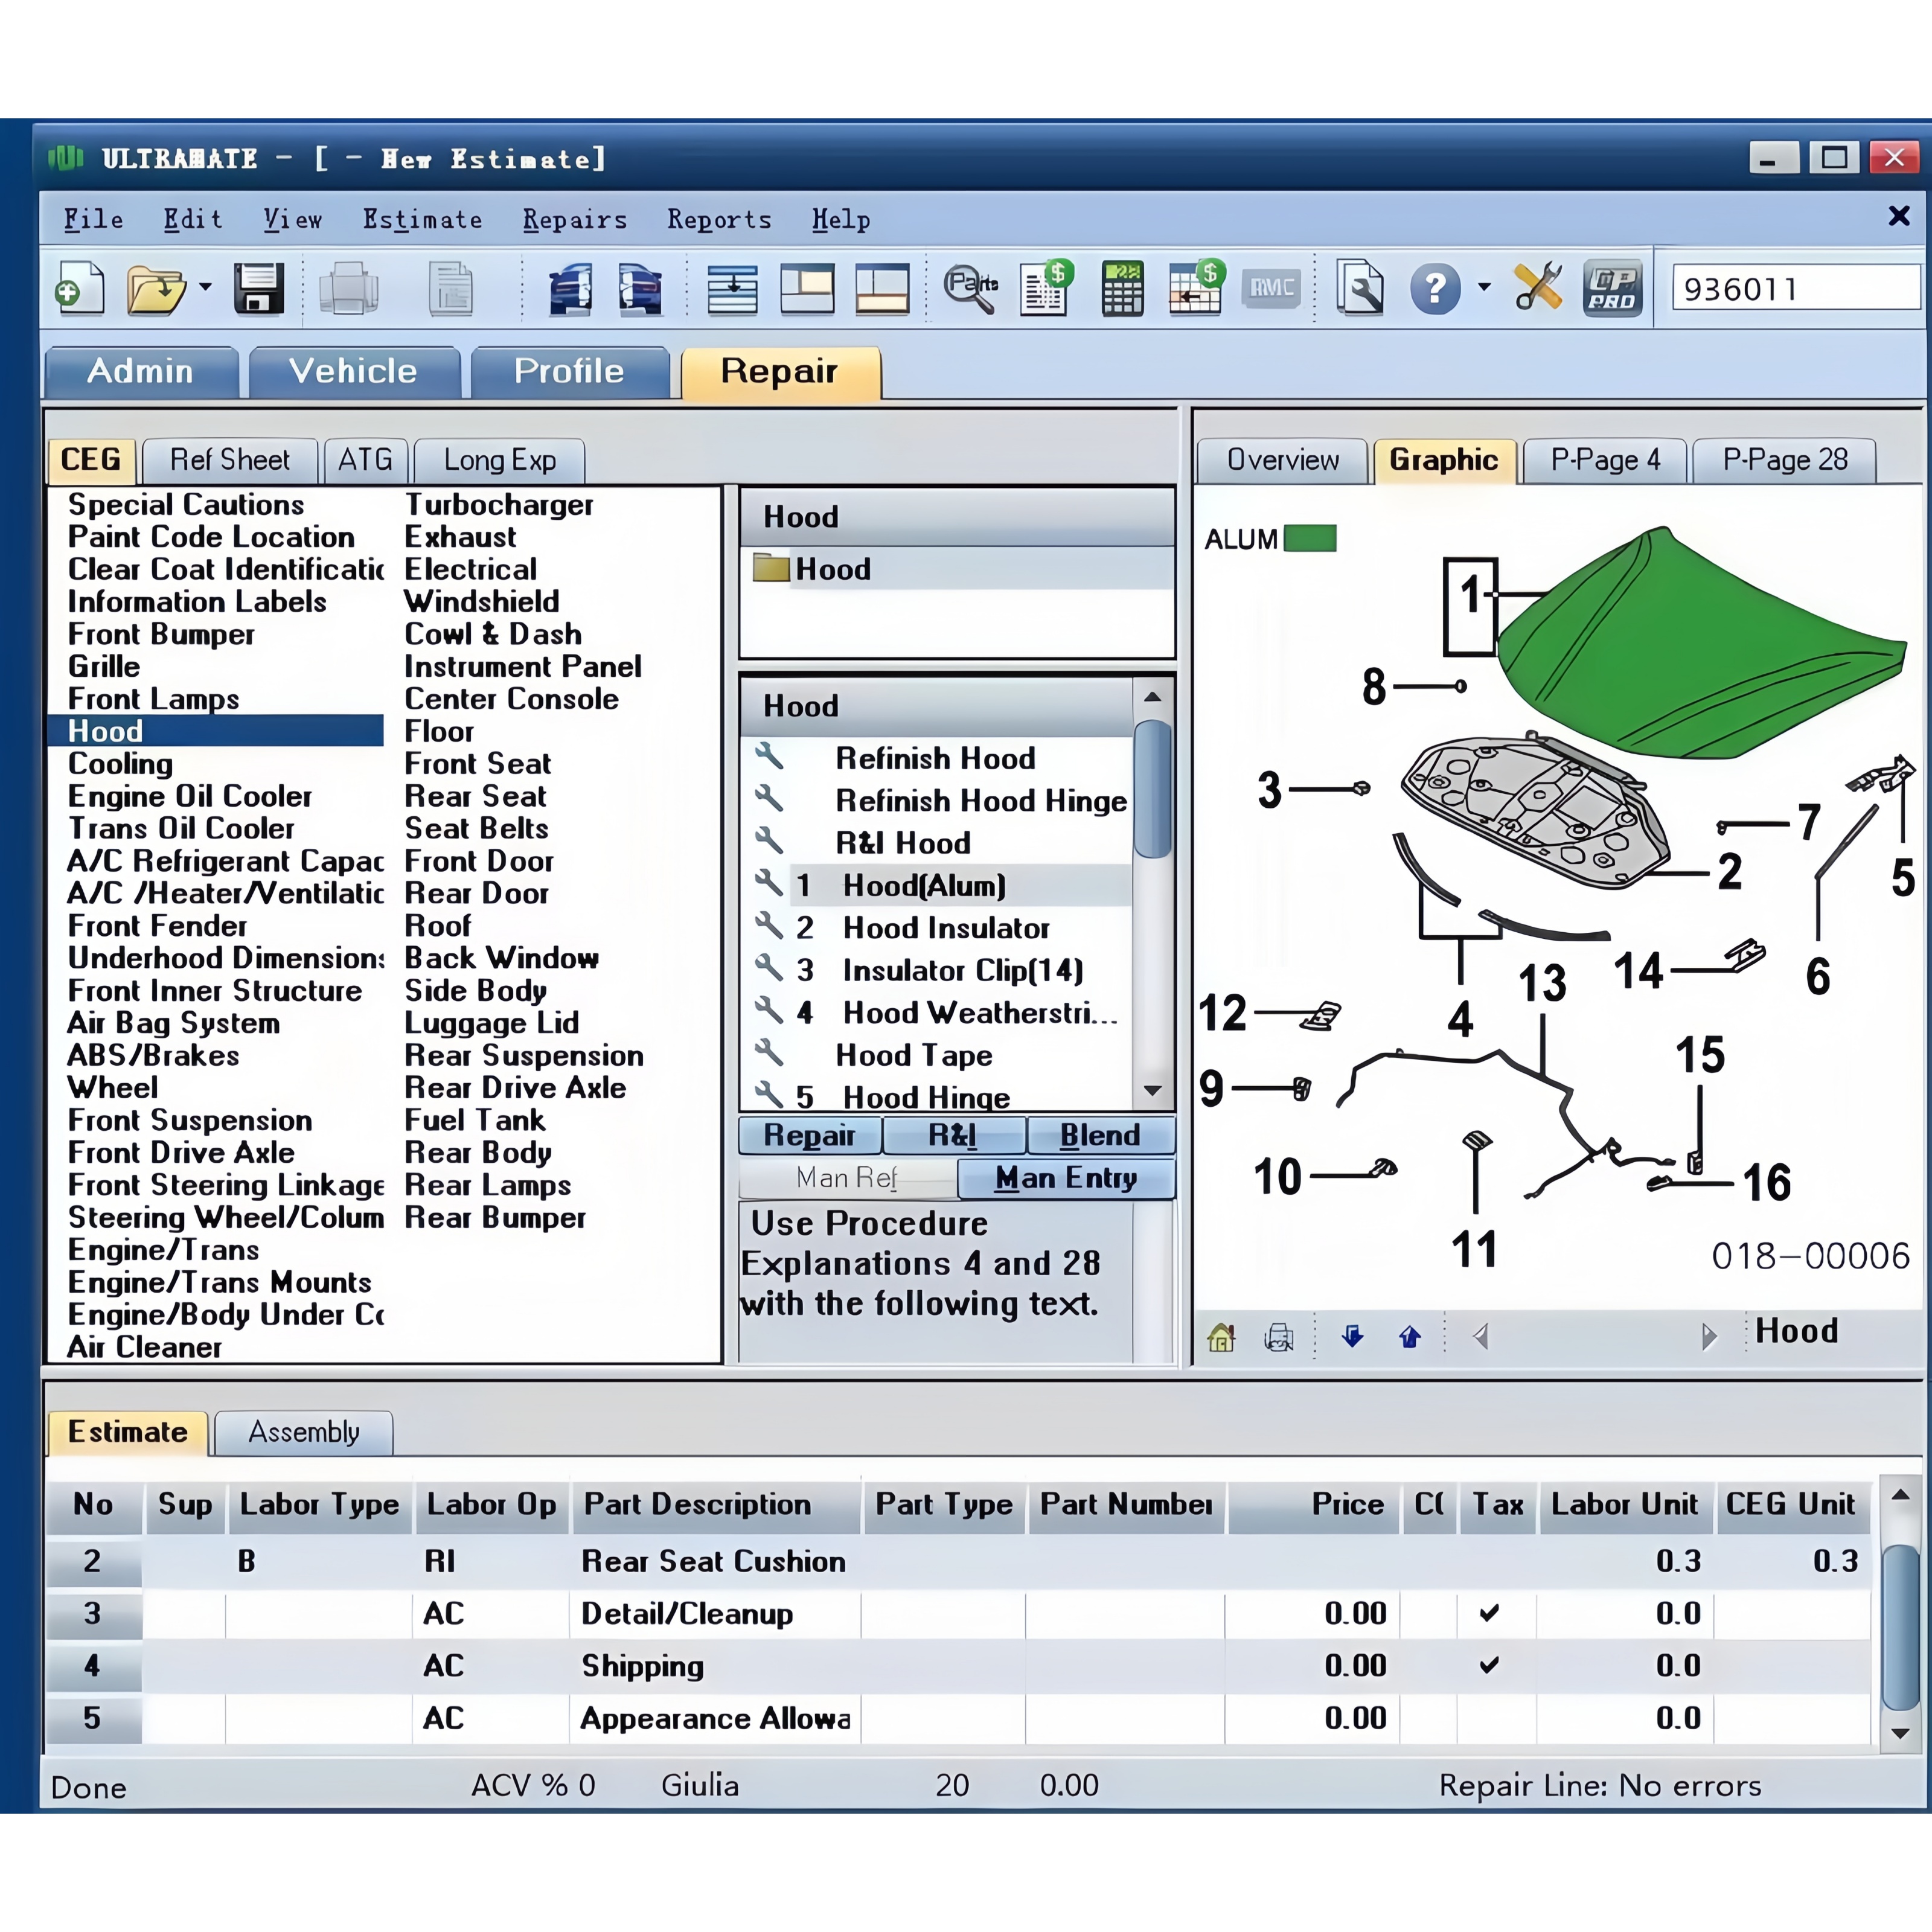Click the Blend button
The width and height of the screenshot is (1932, 1932).
(x=1100, y=1135)
